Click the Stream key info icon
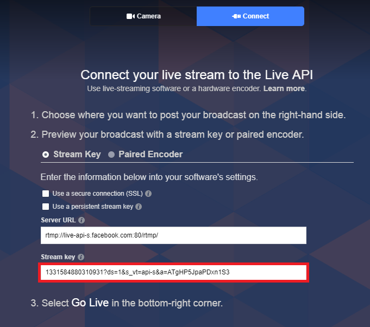The height and width of the screenshot is (327, 370). click(81, 257)
